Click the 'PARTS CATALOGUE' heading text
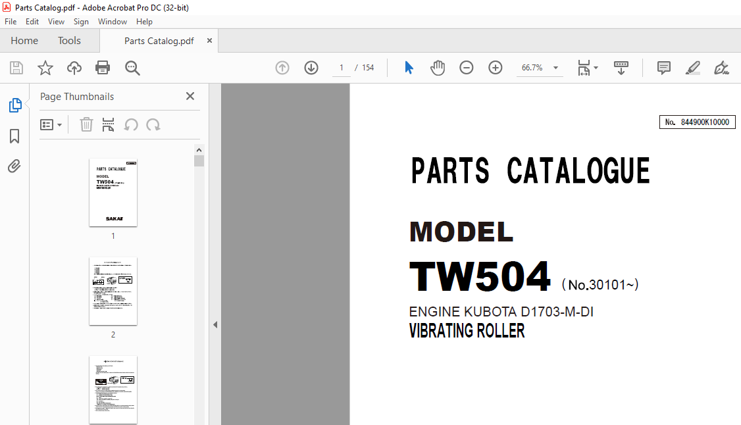This screenshot has width=741, height=425. click(530, 170)
